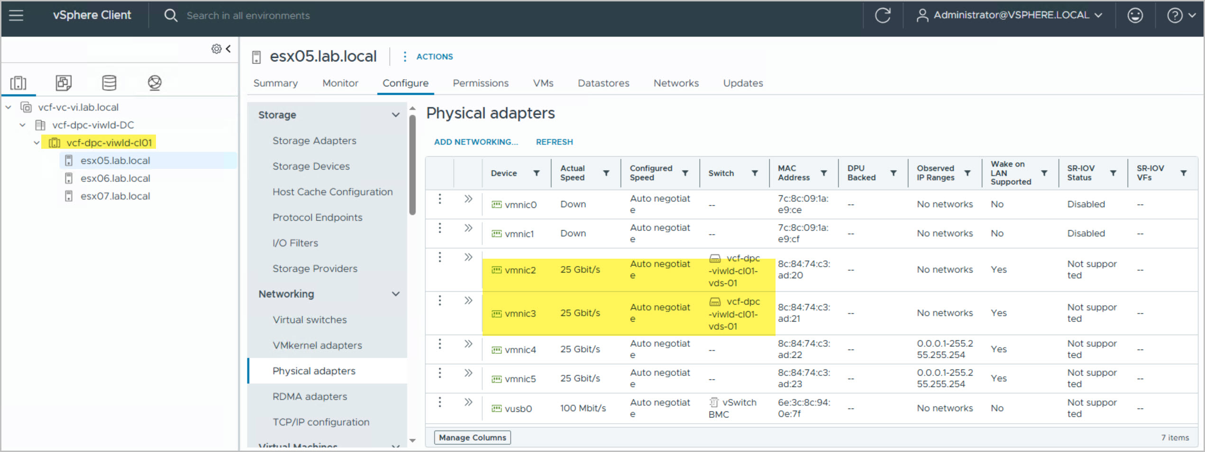This screenshot has height=452, width=1205.
Task: Open RDMA adapters page
Action: point(310,397)
